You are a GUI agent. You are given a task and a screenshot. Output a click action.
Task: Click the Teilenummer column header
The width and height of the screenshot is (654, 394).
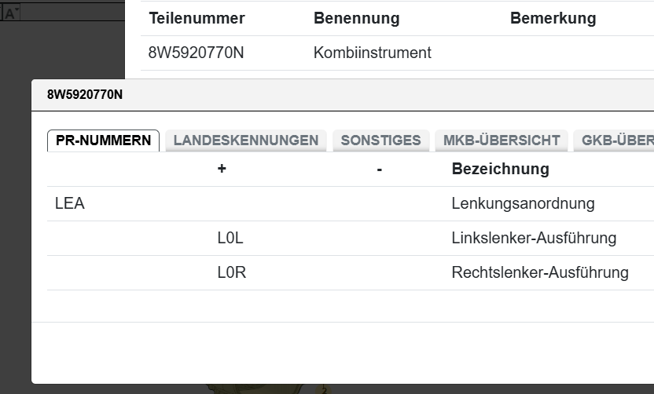click(x=197, y=18)
